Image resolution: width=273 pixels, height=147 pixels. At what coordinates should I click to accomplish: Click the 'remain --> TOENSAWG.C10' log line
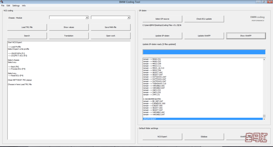155,84
